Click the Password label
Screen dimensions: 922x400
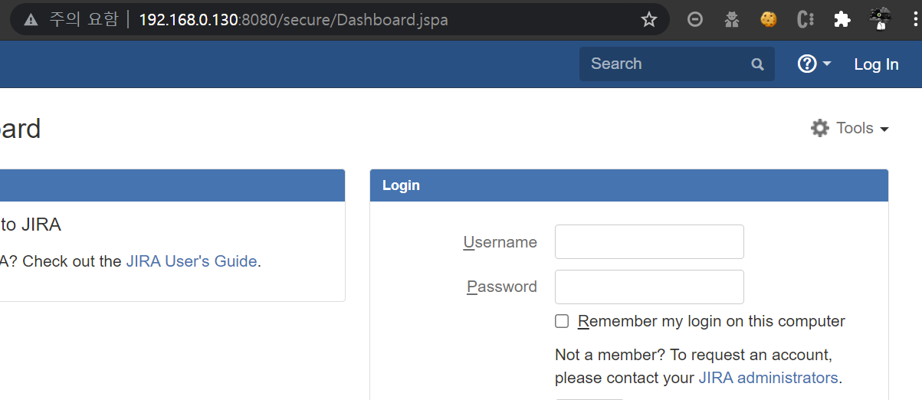tap(502, 287)
